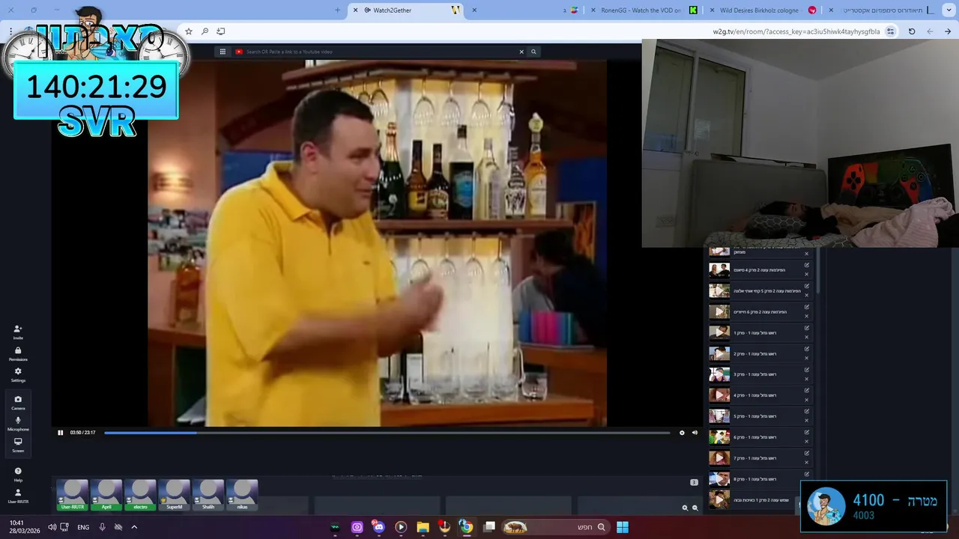
Task: Toggle the Camera in the sidebar
Action: coord(18,403)
